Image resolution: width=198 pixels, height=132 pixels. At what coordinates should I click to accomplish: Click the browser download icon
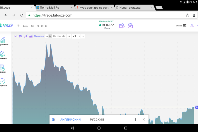point(194,15)
